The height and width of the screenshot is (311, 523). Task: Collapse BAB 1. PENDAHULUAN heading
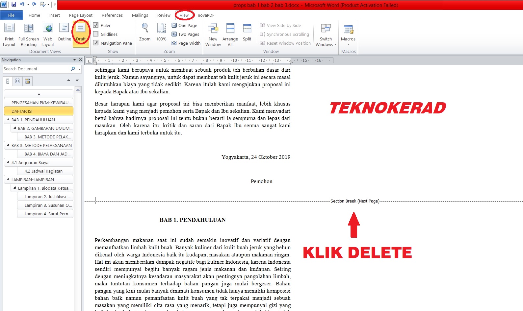tap(8, 120)
